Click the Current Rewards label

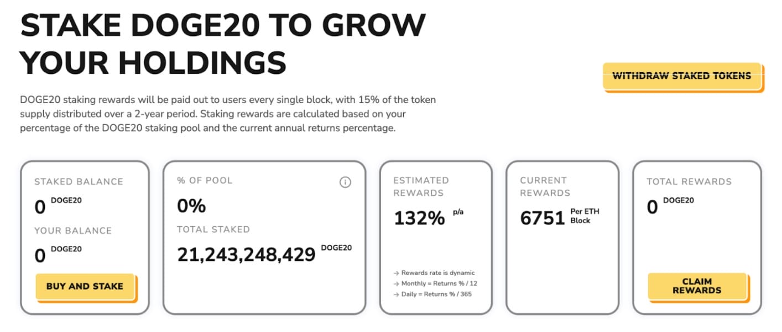pyautogui.click(x=545, y=186)
